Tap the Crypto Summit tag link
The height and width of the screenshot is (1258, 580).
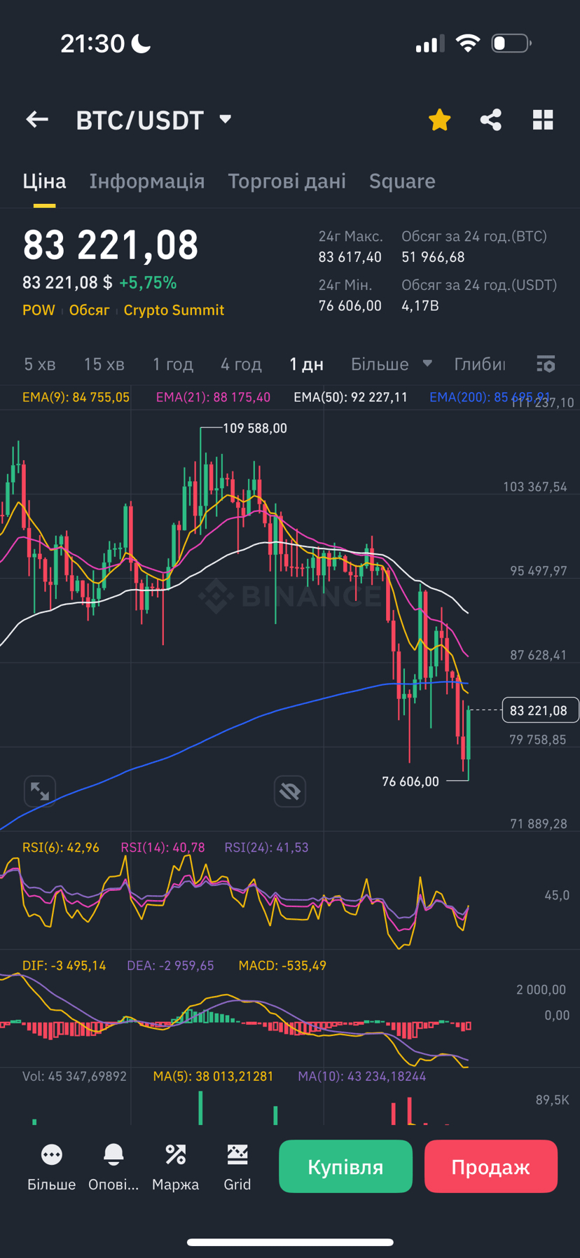point(174,310)
